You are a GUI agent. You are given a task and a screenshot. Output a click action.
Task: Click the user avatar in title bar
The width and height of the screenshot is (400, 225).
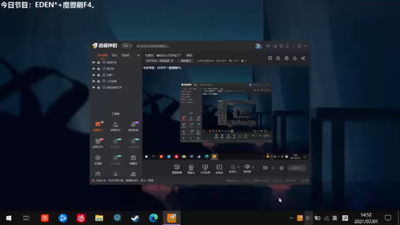[258, 46]
